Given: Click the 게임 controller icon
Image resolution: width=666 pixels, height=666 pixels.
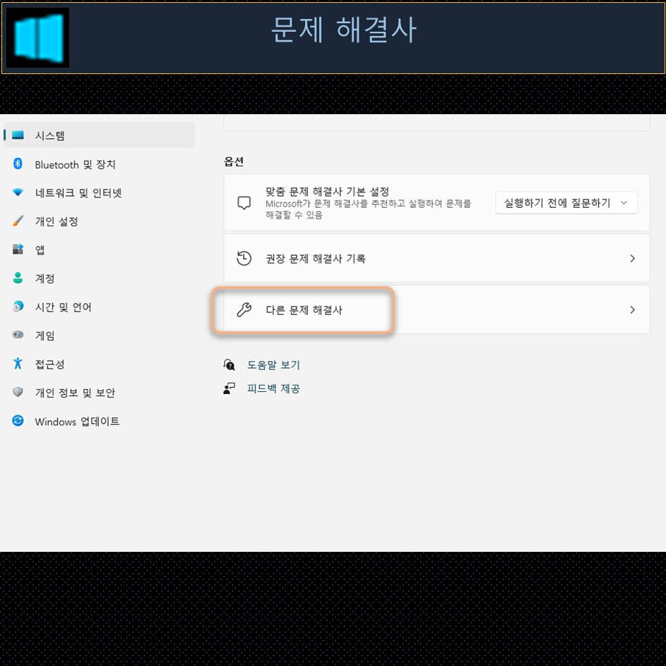Looking at the screenshot, I should coord(18,335).
